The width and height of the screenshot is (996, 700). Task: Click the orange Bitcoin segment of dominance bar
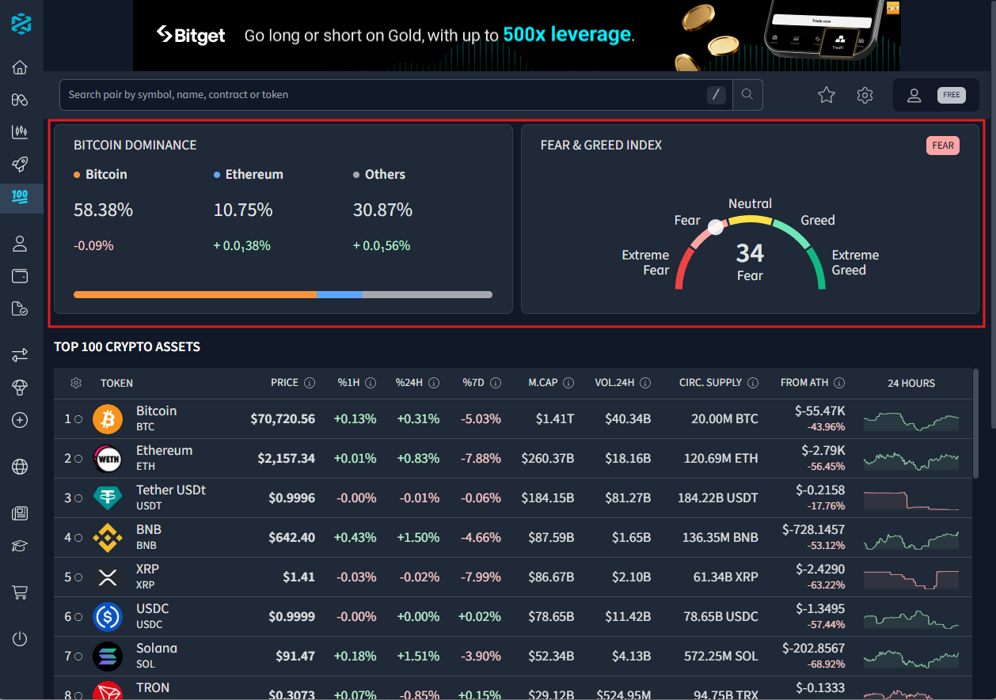click(x=195, y=294)
